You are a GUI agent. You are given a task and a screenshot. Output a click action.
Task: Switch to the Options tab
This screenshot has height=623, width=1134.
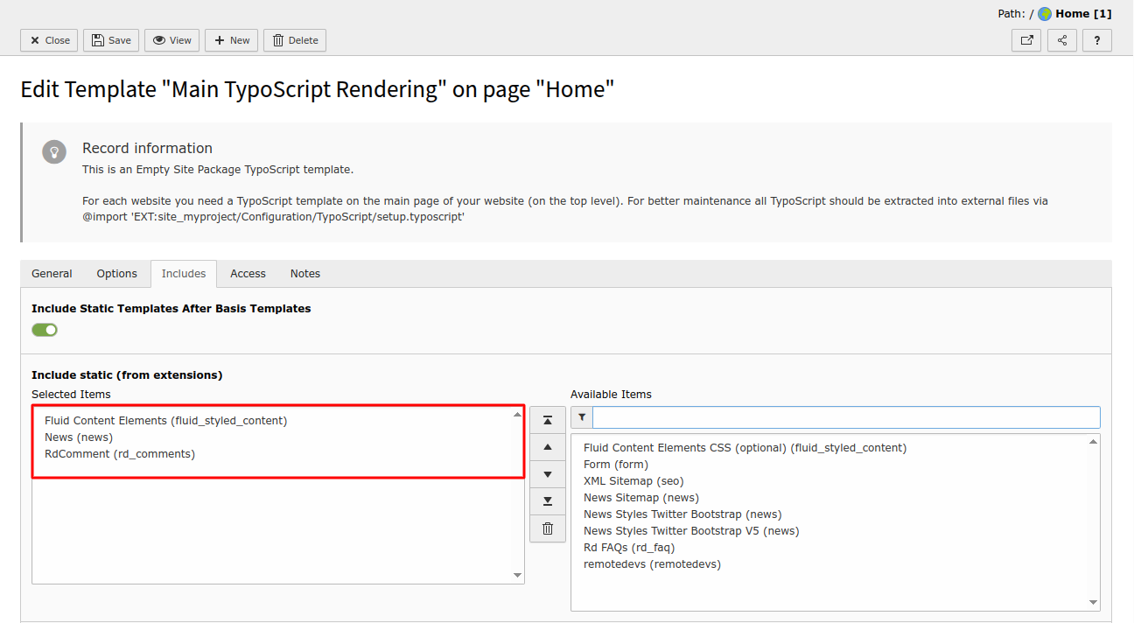(116, 273)
